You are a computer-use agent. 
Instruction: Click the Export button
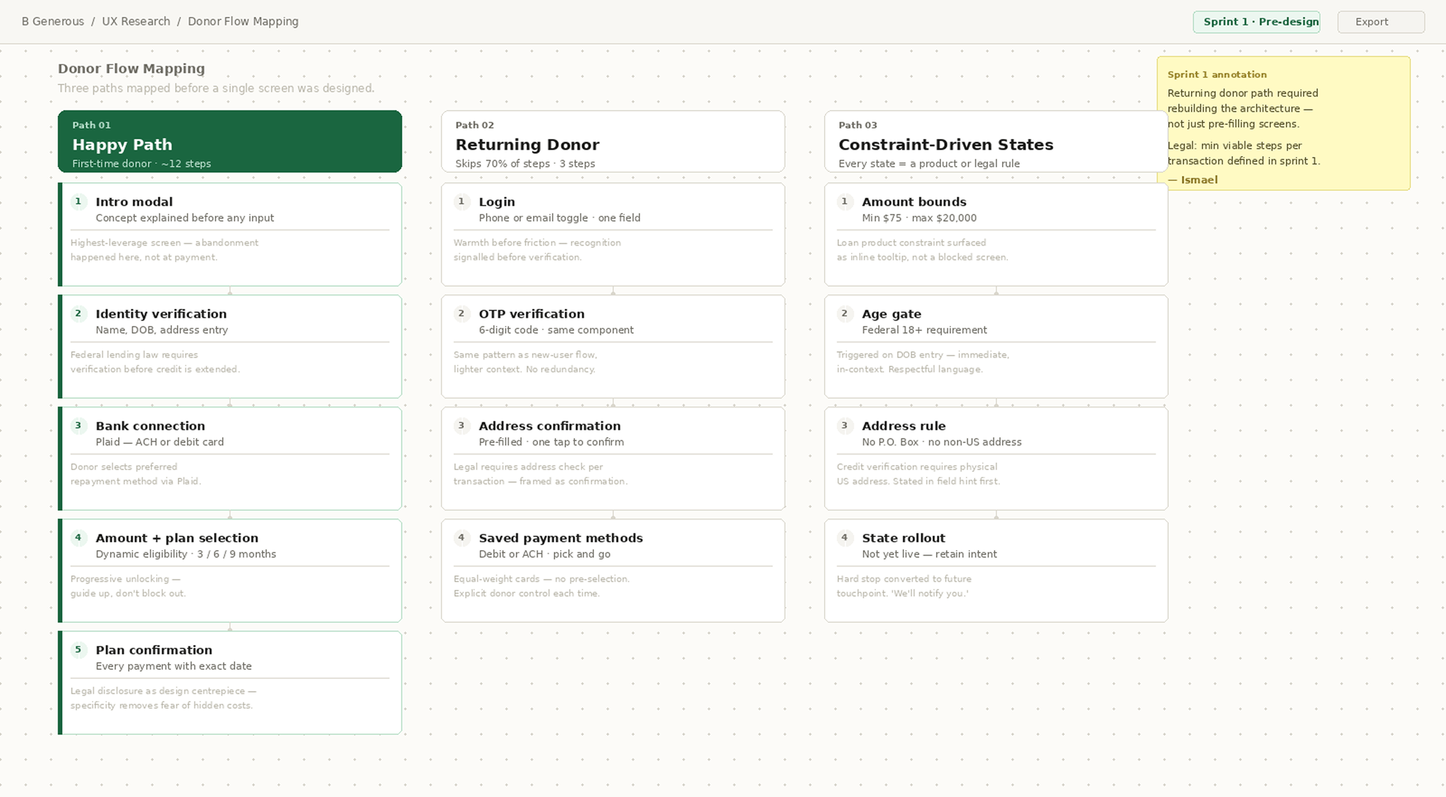(x=1380, y=22)
